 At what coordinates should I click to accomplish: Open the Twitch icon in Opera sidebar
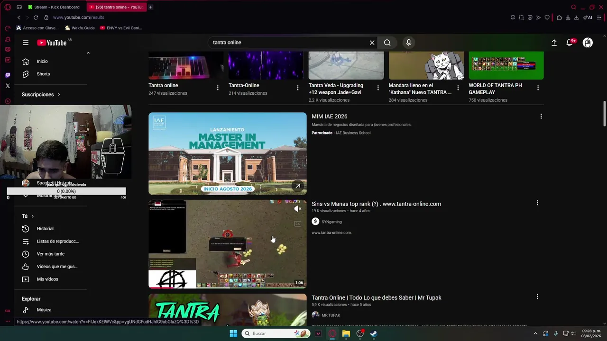click(x=8, y=75)
